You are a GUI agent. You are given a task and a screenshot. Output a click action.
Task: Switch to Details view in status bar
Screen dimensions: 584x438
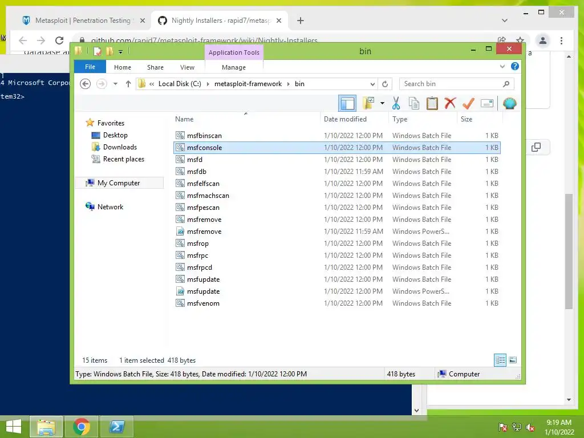(500, 360)
